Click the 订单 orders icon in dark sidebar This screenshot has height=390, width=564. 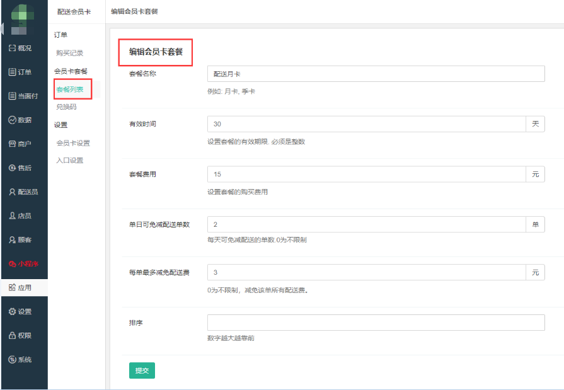point(12,72)
